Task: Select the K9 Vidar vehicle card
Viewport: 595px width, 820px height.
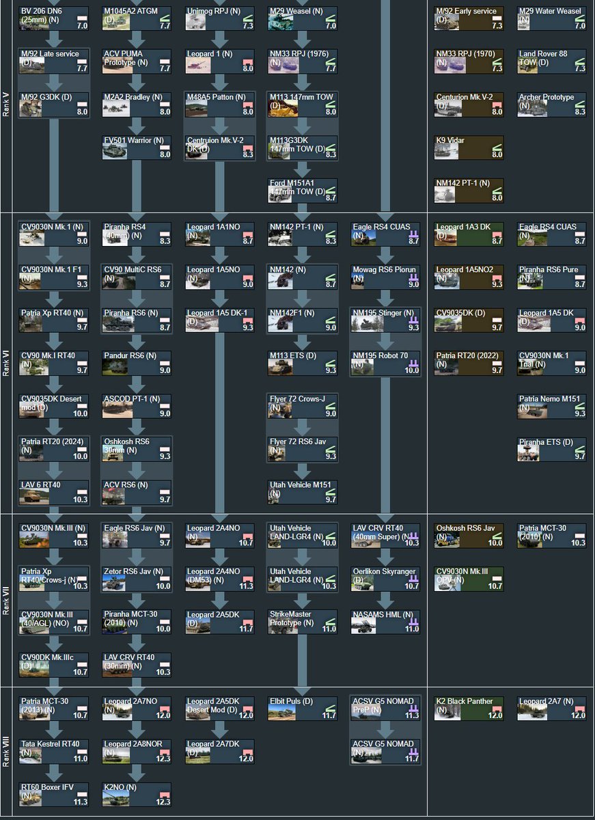Action: (x=469, y=147)
